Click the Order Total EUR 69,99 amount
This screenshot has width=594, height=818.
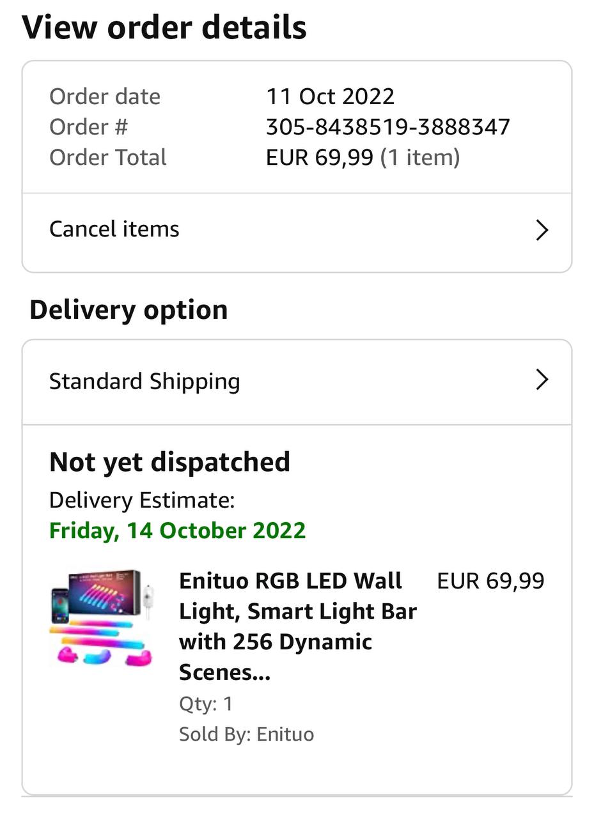pos(320,157)
